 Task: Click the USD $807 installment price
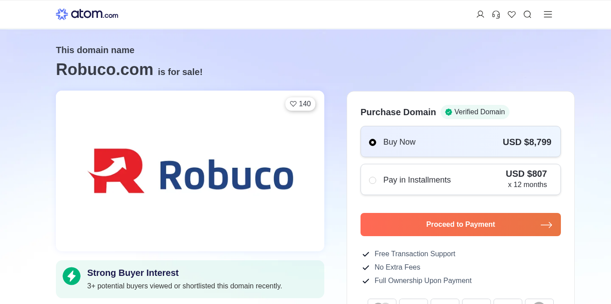pos(526,174)
